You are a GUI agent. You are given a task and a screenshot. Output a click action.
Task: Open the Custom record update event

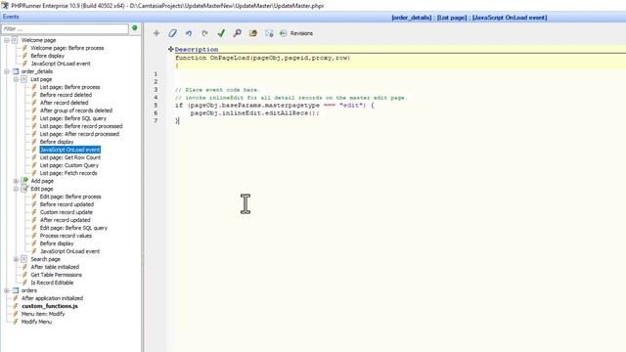[66, 212]
